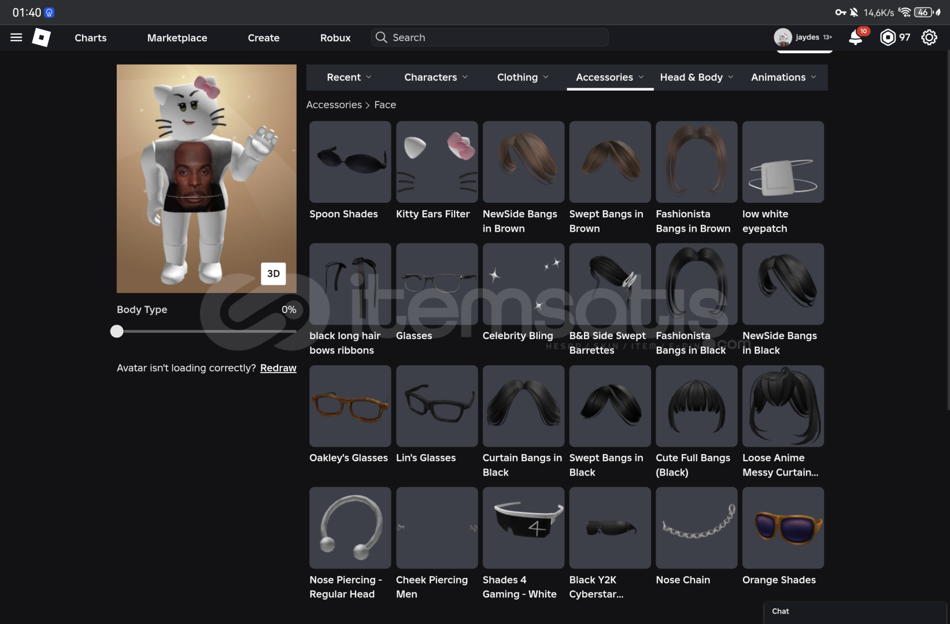
Task: Open the notifications bell
Action: pos(855,38)
